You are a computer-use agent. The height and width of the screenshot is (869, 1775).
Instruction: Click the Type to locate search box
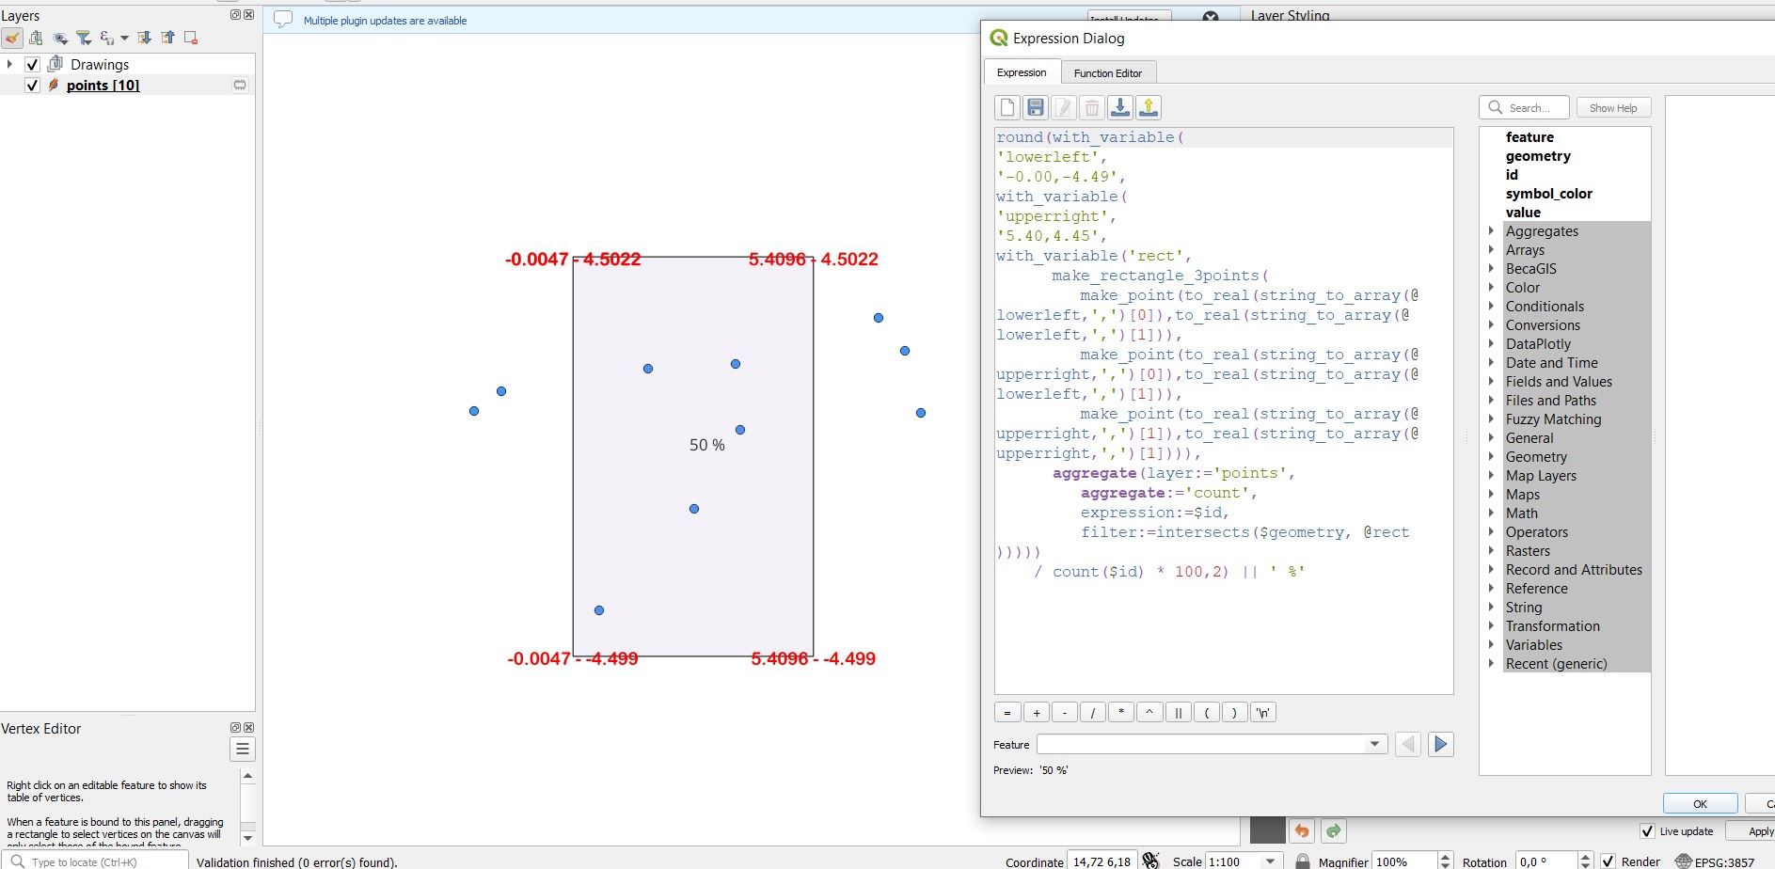coord(94,861)
